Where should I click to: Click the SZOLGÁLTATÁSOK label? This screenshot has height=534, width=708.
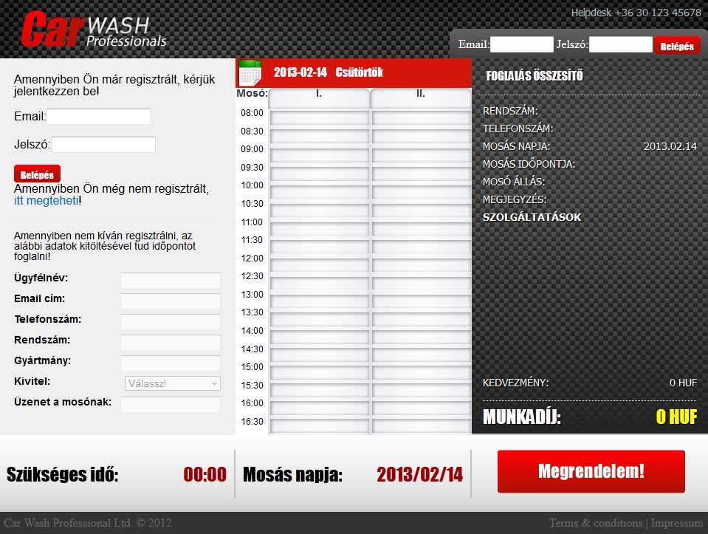[x=532, y=217]
